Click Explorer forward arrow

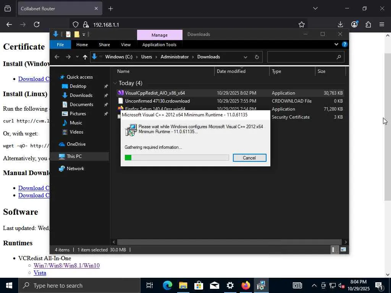68,57
